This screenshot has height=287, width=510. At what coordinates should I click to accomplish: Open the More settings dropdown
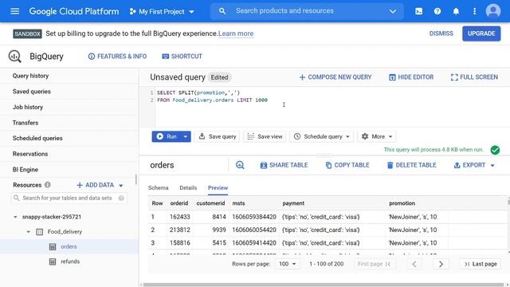[x=377, y=136]
